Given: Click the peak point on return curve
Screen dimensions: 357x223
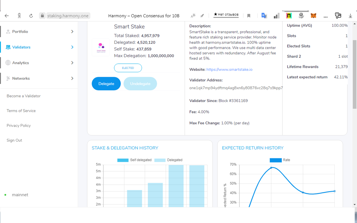Looking at the screenshot, I should 271,168.
